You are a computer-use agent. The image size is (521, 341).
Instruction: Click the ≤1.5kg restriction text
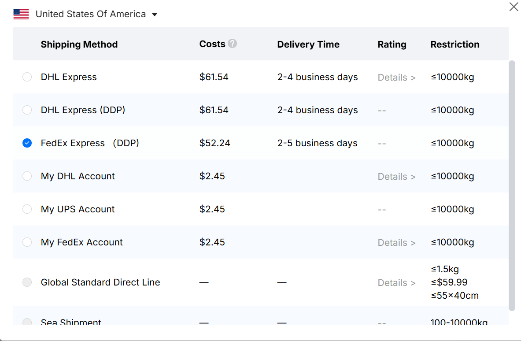click(x=444, y=269)
